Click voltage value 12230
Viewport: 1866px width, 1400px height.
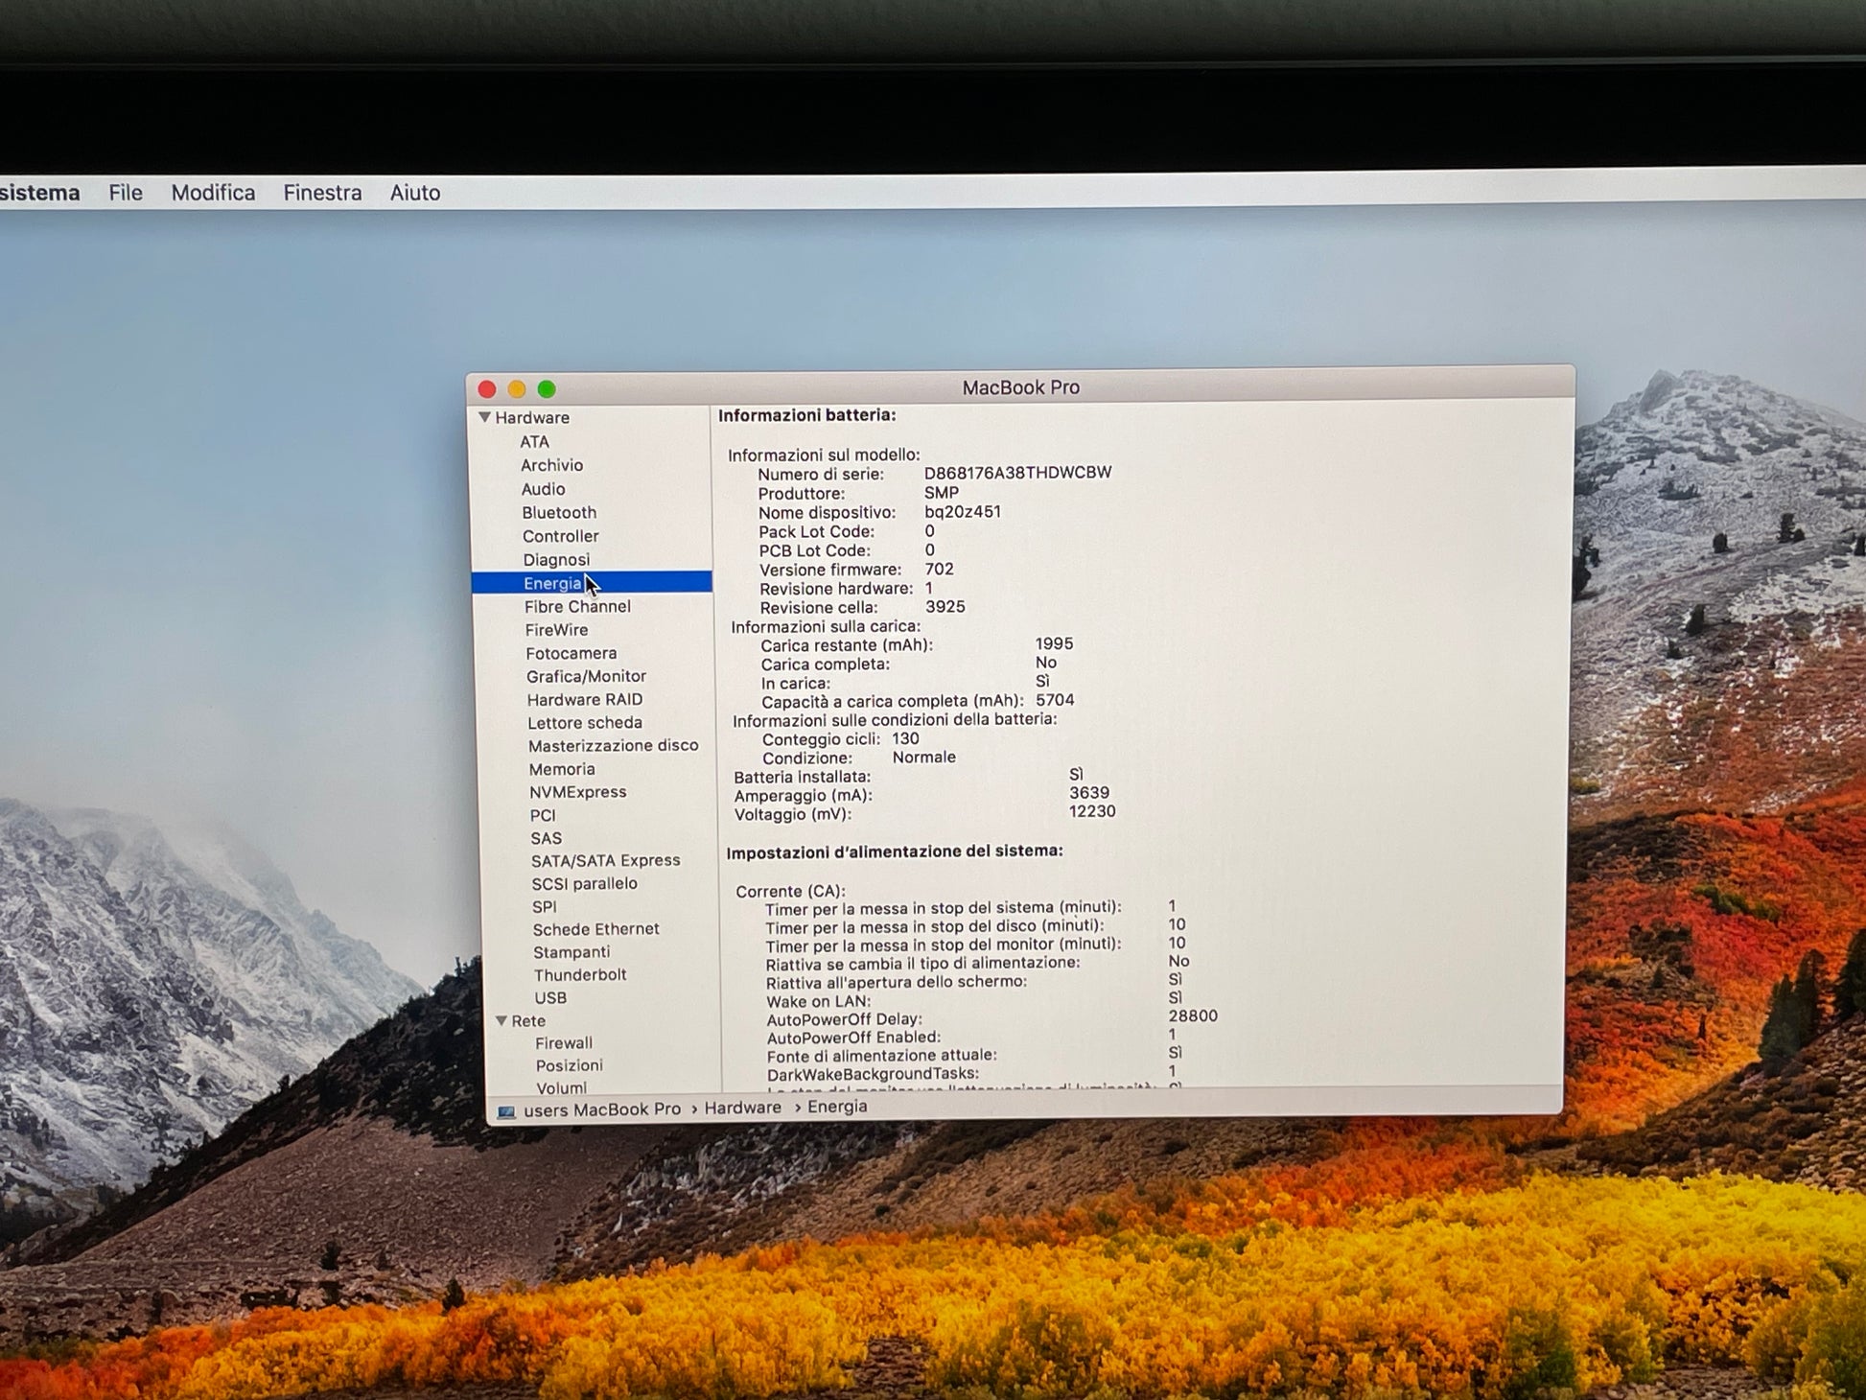(1092, 811)
